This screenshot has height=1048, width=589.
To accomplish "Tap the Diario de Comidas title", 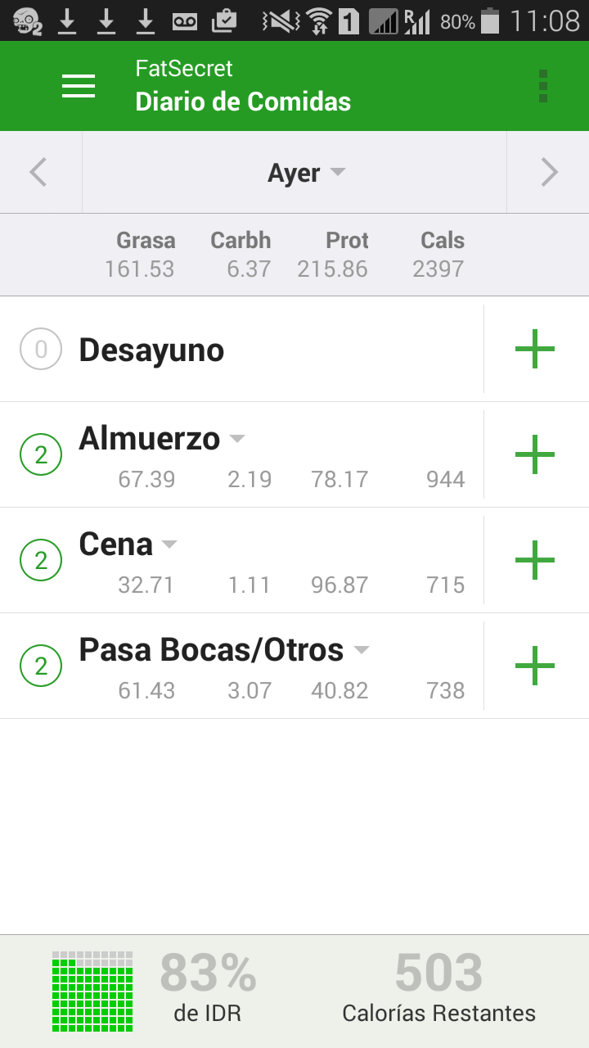I will click(243, 102).
